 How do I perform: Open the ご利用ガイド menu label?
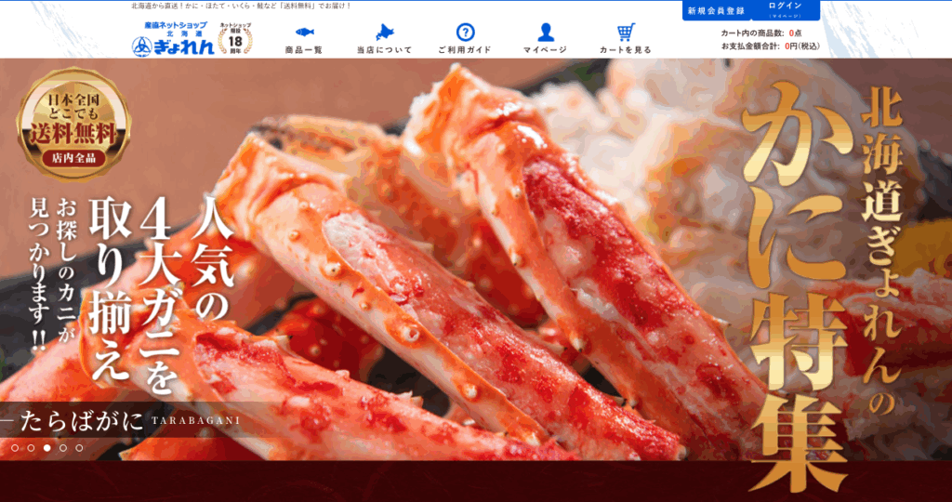pos(465,50)
